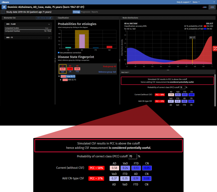
Task: Open the cMRI view button
Action: pos(205,7)
